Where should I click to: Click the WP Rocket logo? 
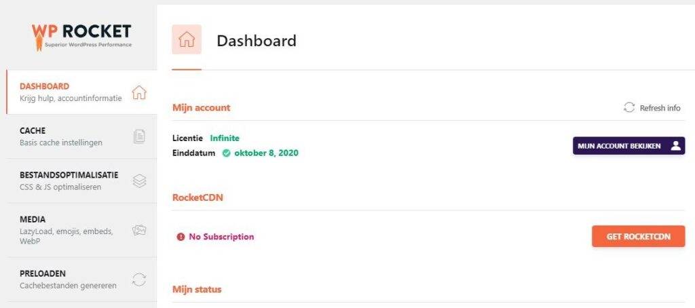(81, 35)
